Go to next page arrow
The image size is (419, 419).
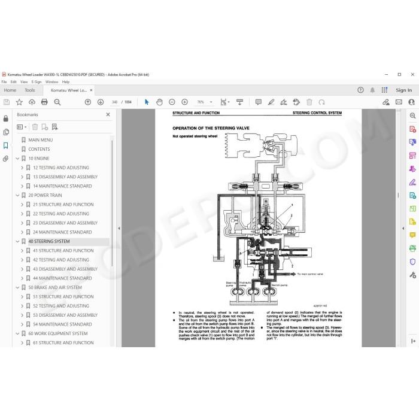101,102
